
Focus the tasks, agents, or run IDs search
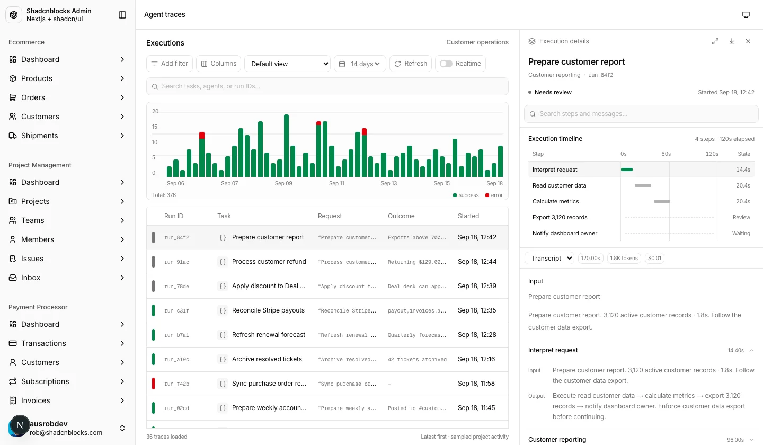pyautogui.click(x=327, y=86)
